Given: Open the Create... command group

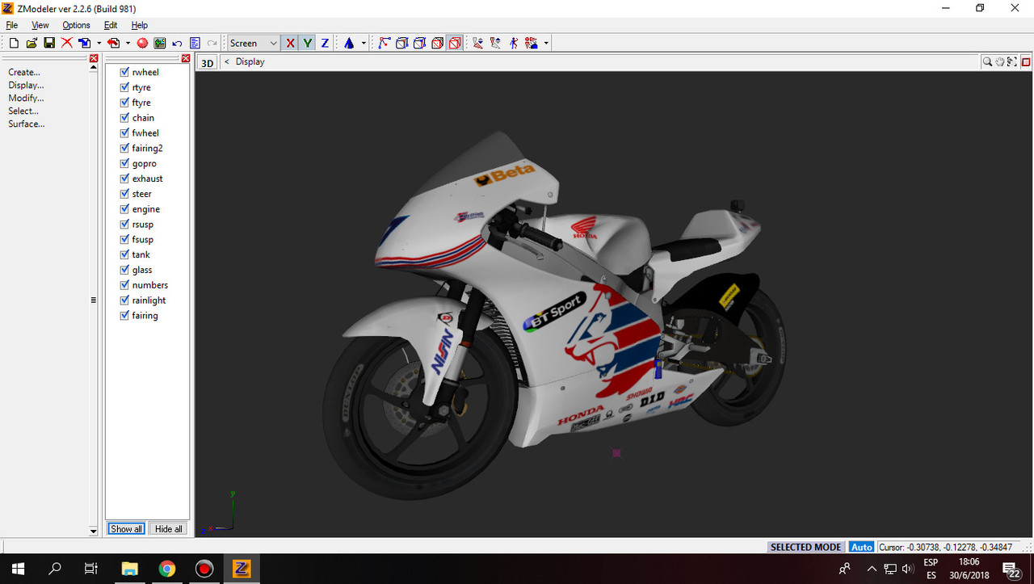Looking at the screenshot, I should click(x=24, y=72).
